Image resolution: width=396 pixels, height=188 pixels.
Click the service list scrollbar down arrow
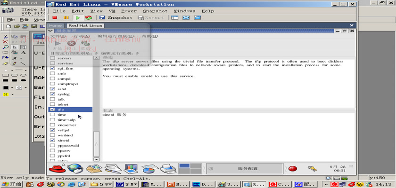point(96,159)
